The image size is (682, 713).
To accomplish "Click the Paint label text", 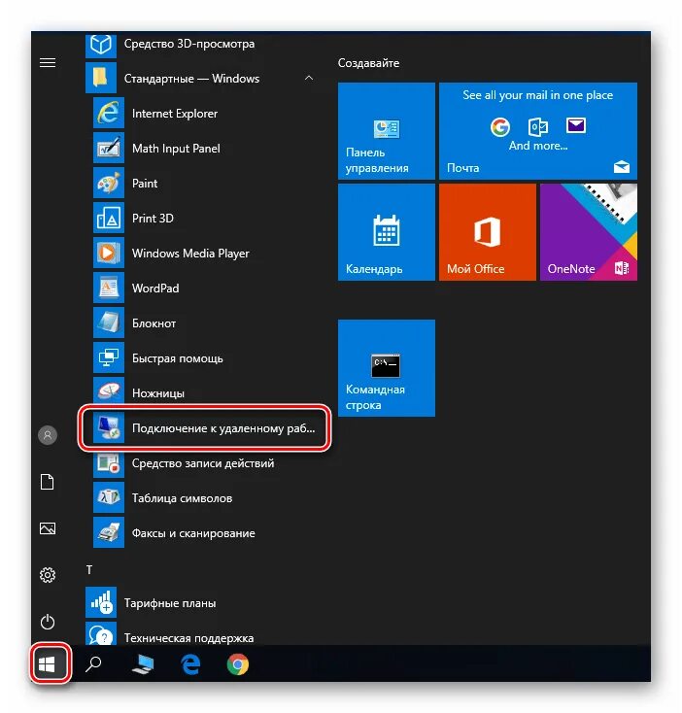I will pos(145,184).
